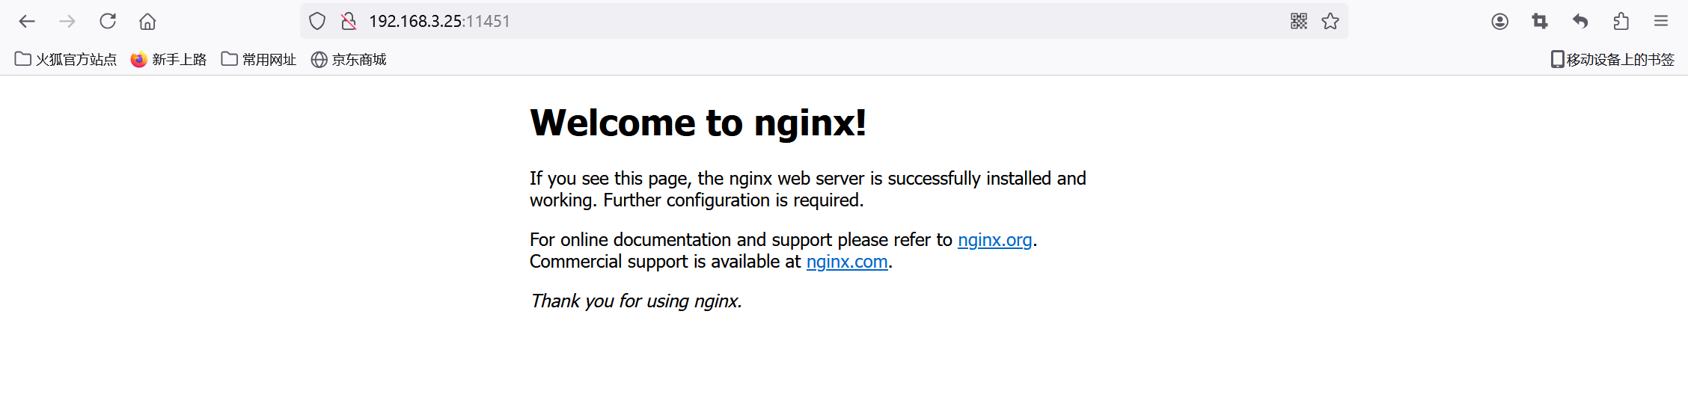
Task: Follow the nginx.org documentation link
Action: 994,240
